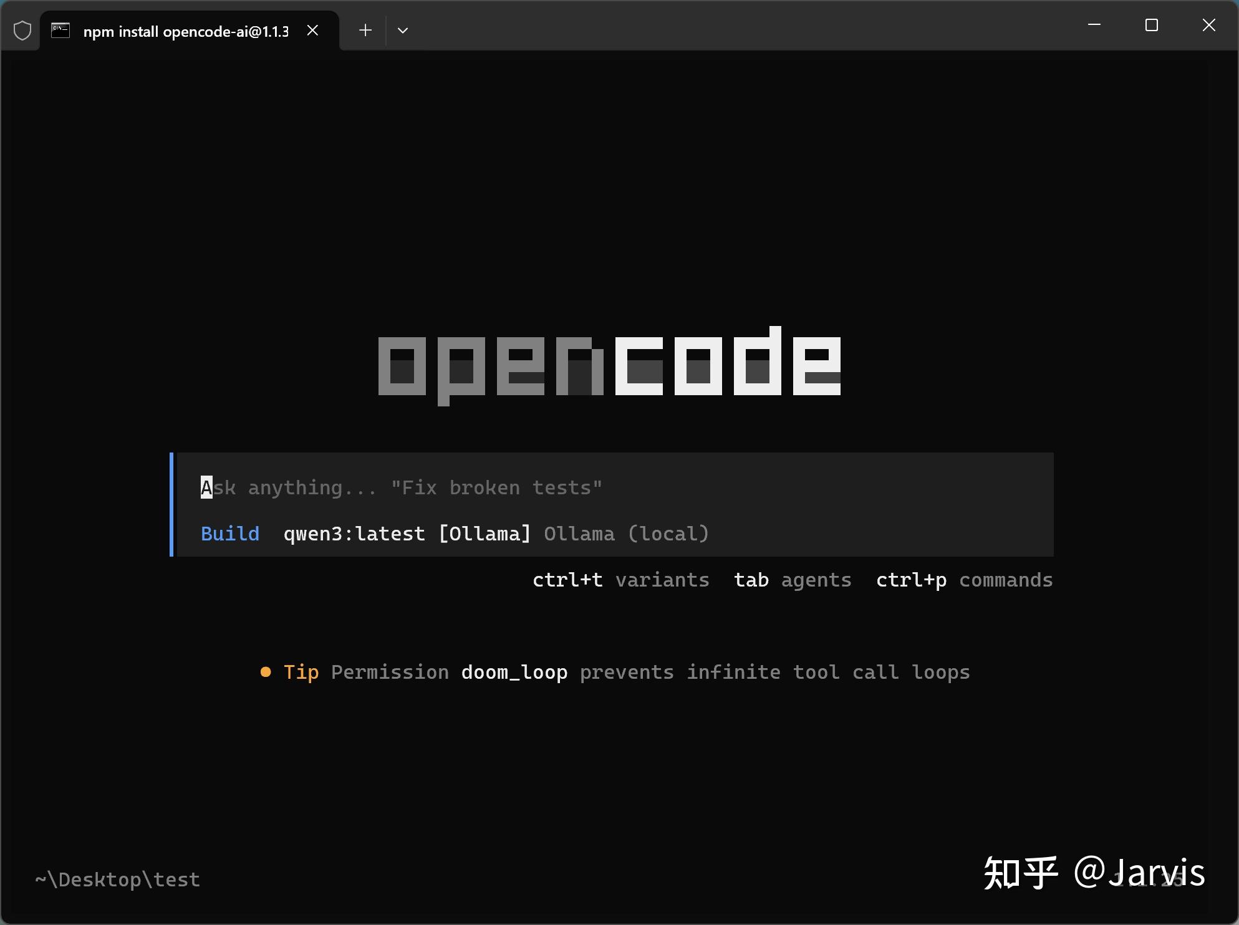The height and width of the screenshot is (925, 1239).
Task: Click the doom_loop permission text
Action: click(514, 672)
